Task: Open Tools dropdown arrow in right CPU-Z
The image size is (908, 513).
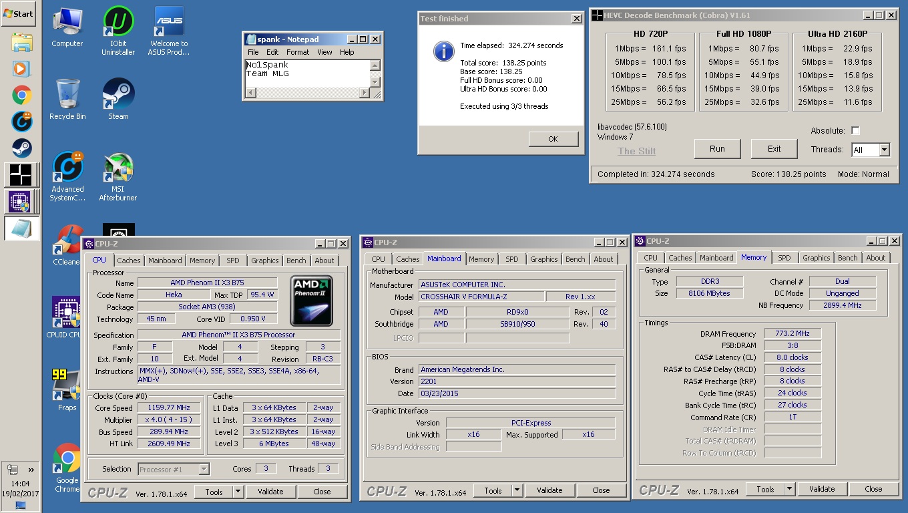Action: click(789, 489)
